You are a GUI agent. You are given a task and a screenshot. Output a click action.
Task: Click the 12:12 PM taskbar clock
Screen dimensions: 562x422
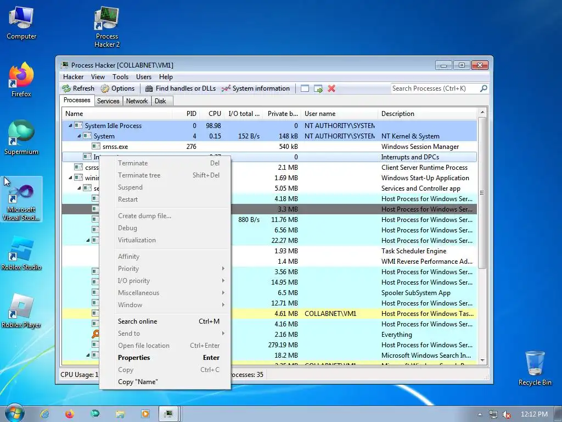[x=534, y=414]
